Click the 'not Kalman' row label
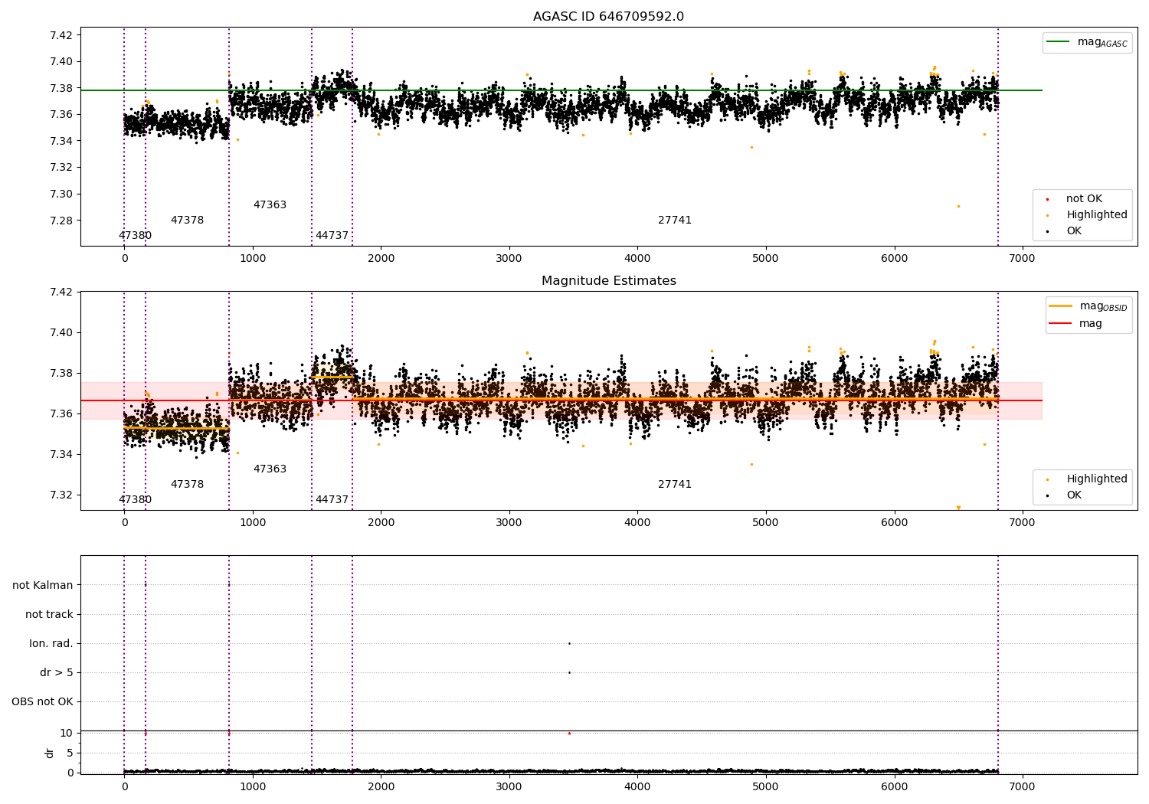Screen dimensions: 1149x804 coord(43,586)
